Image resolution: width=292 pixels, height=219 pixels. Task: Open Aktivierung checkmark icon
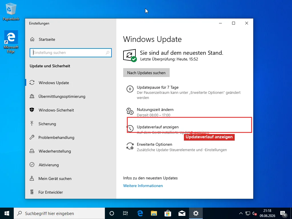point(32,165)
